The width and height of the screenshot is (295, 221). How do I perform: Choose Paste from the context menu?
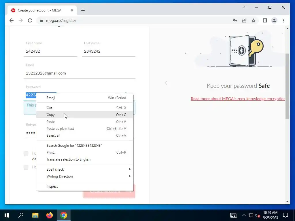tap(84, 122)
